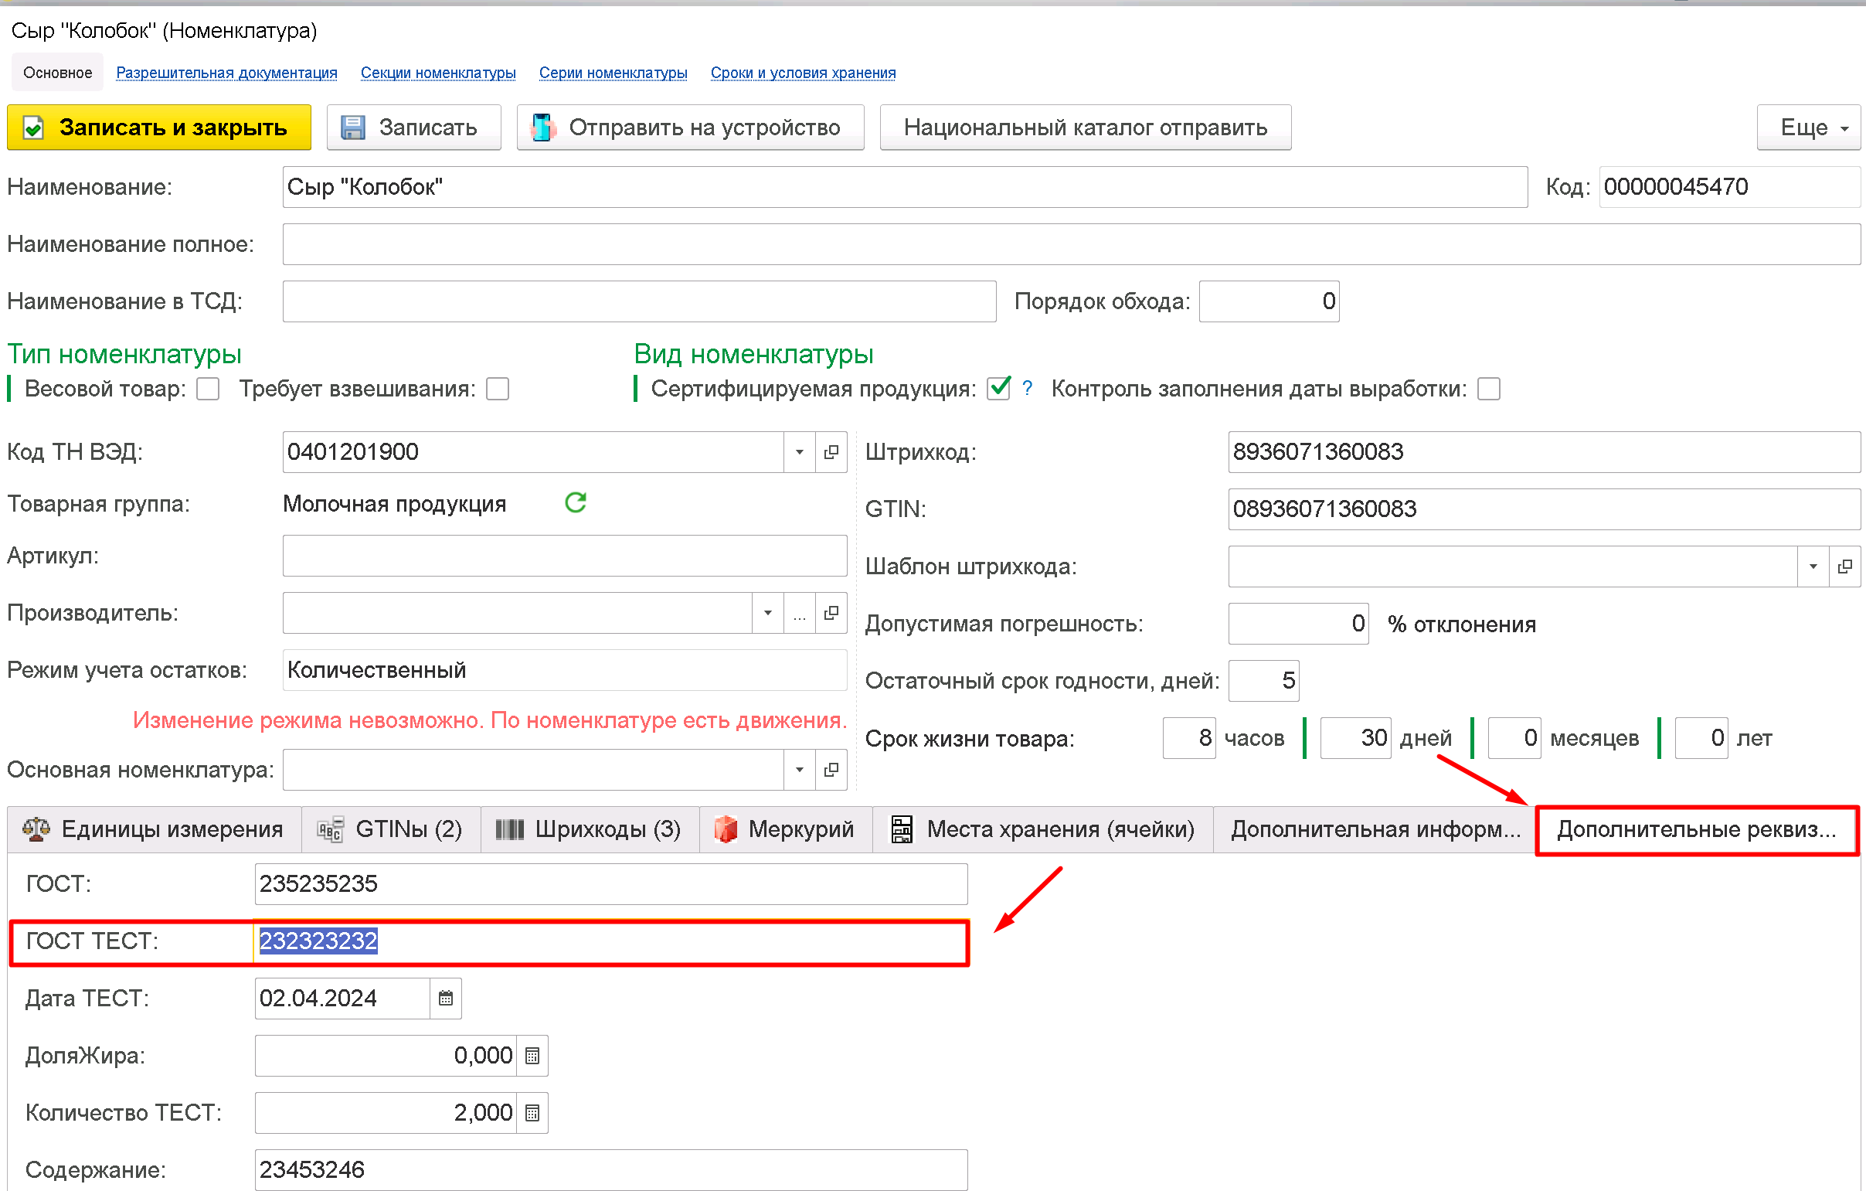Click the 'месяцев' lifetime field
1866x1191 pixels.
pos(1515,737)
